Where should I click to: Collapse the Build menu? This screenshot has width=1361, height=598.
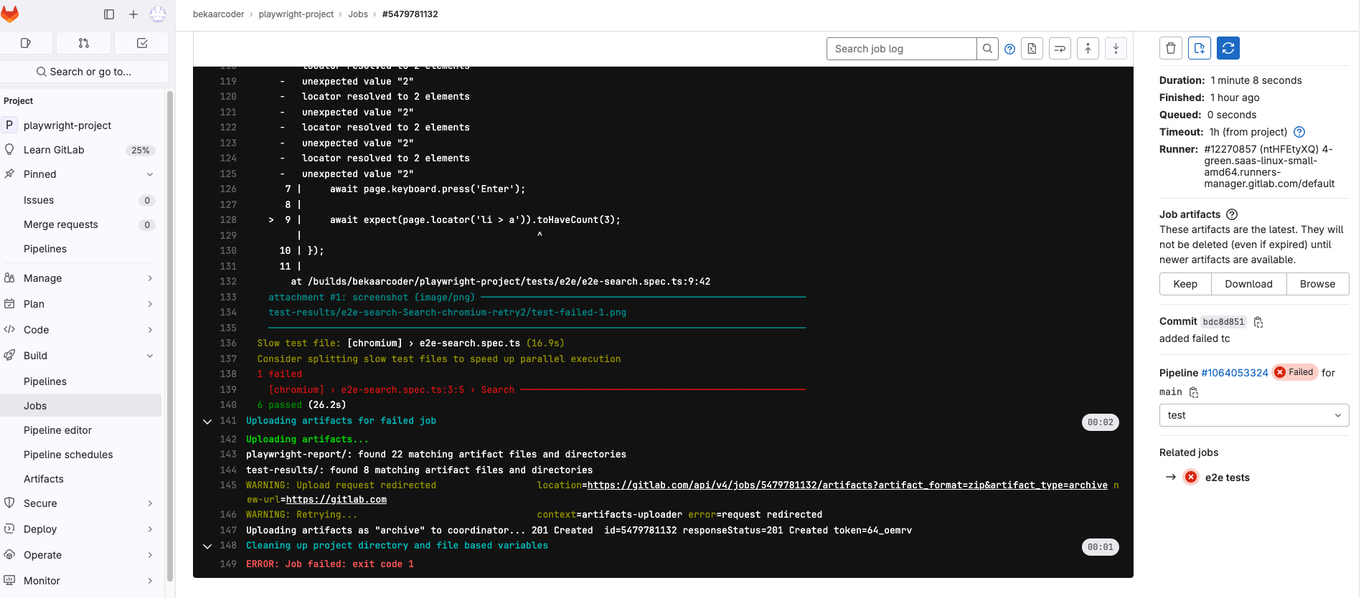pos(80,356)
